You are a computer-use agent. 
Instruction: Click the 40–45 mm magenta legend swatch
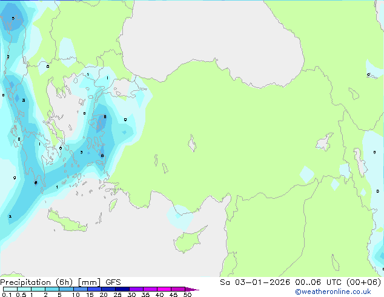click(x=164, y=289)
